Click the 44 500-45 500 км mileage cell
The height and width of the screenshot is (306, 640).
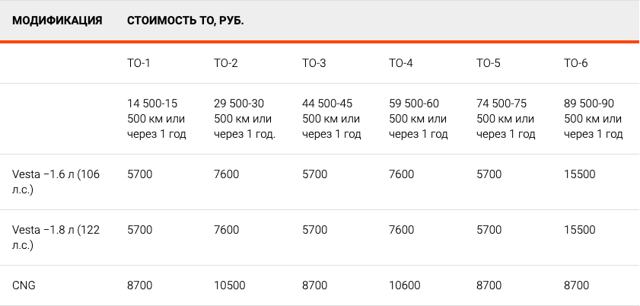click(x=332, y=119)
